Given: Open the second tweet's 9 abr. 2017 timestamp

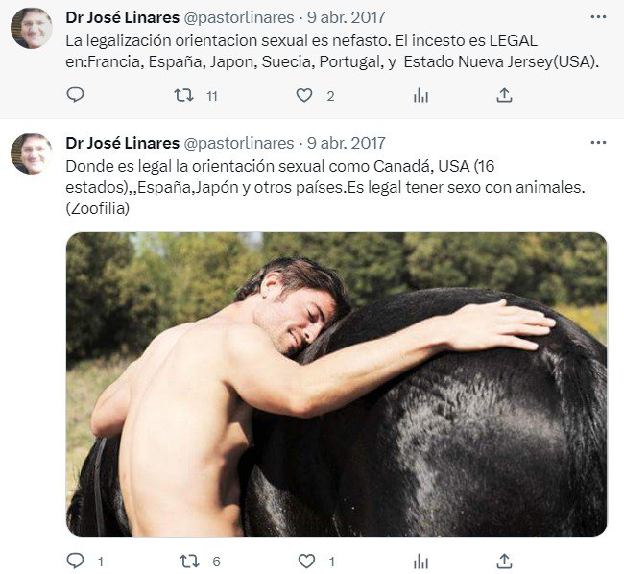Looking at the screenshot, I should pyautogui.click(x=347, y=143).
